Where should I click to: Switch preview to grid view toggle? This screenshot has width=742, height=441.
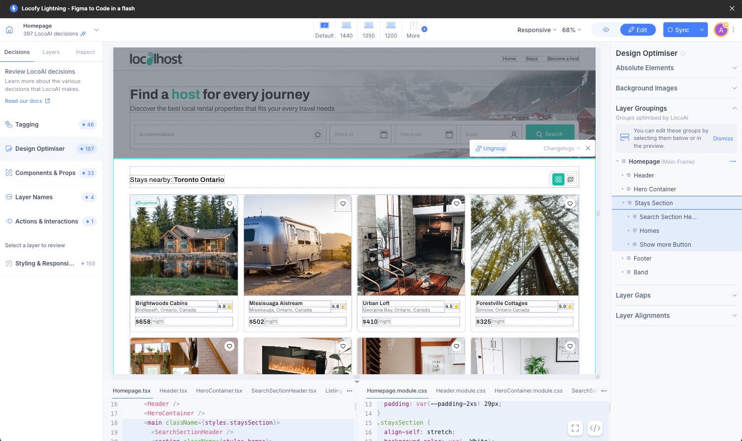point(558,179)
